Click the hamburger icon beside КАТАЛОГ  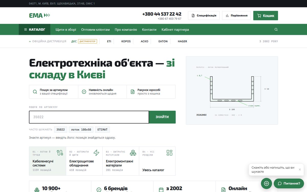[25, 29]
